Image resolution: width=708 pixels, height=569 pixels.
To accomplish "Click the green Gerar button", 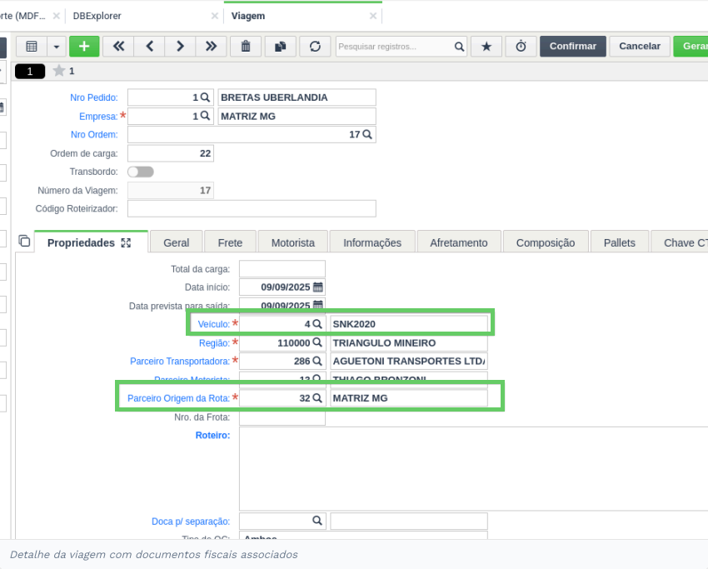I will 691,47.
